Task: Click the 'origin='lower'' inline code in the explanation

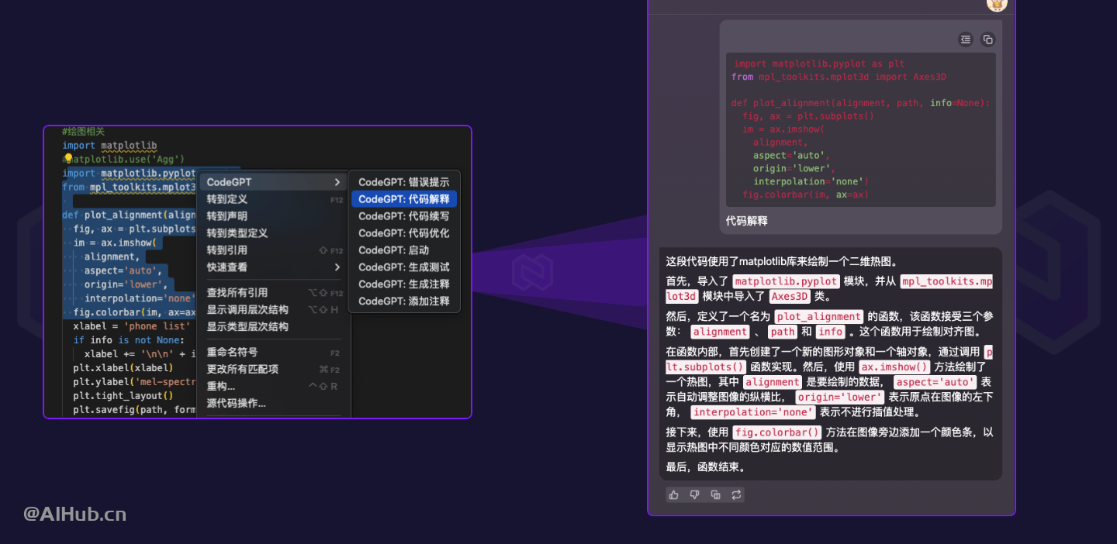Action: [x=840, y=398]
